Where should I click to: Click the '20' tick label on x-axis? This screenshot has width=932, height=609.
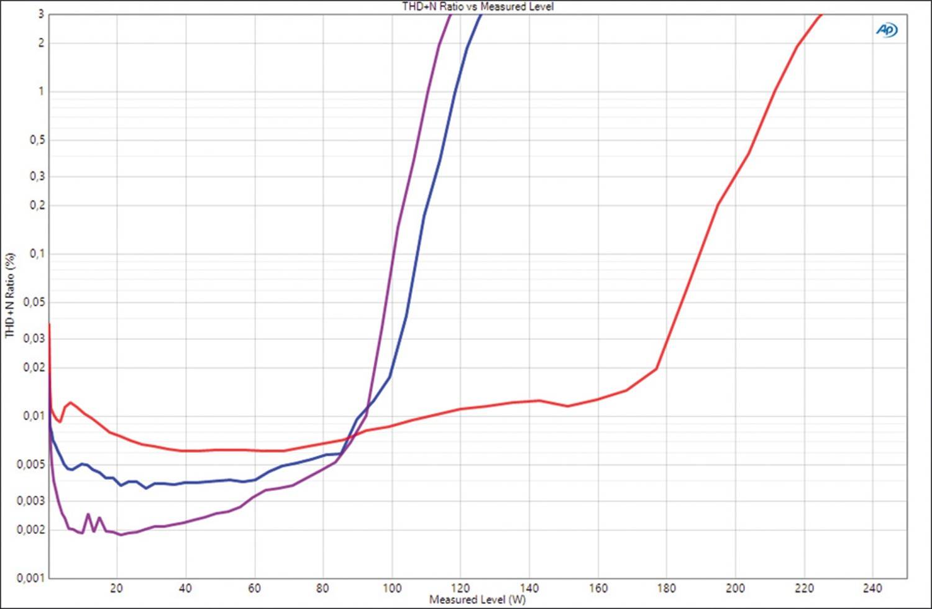pos(116,588)
